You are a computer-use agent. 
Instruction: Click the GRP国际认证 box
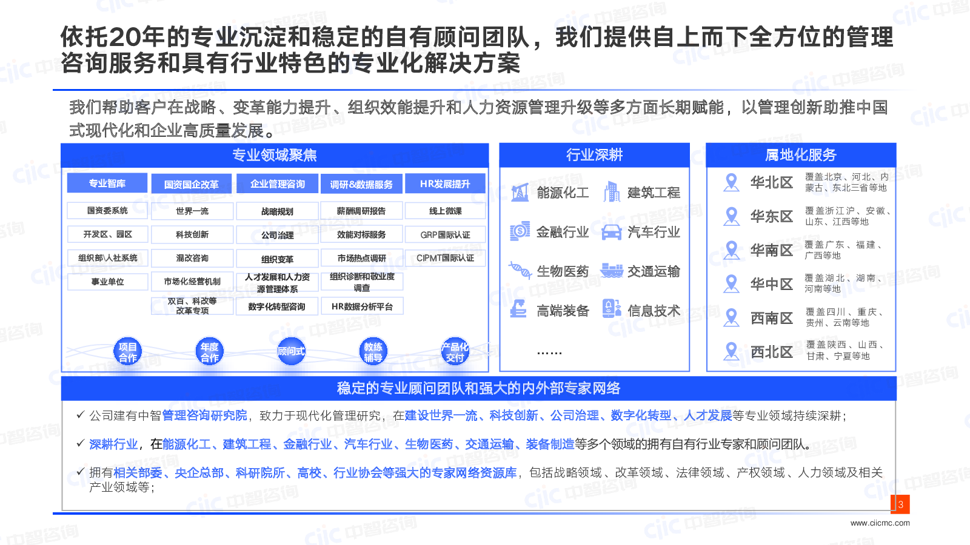(445, 235)
